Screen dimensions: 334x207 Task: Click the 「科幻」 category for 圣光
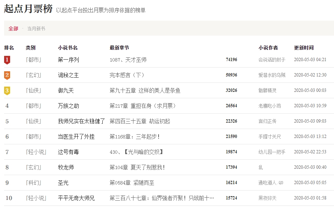click(x=33, y=183)
